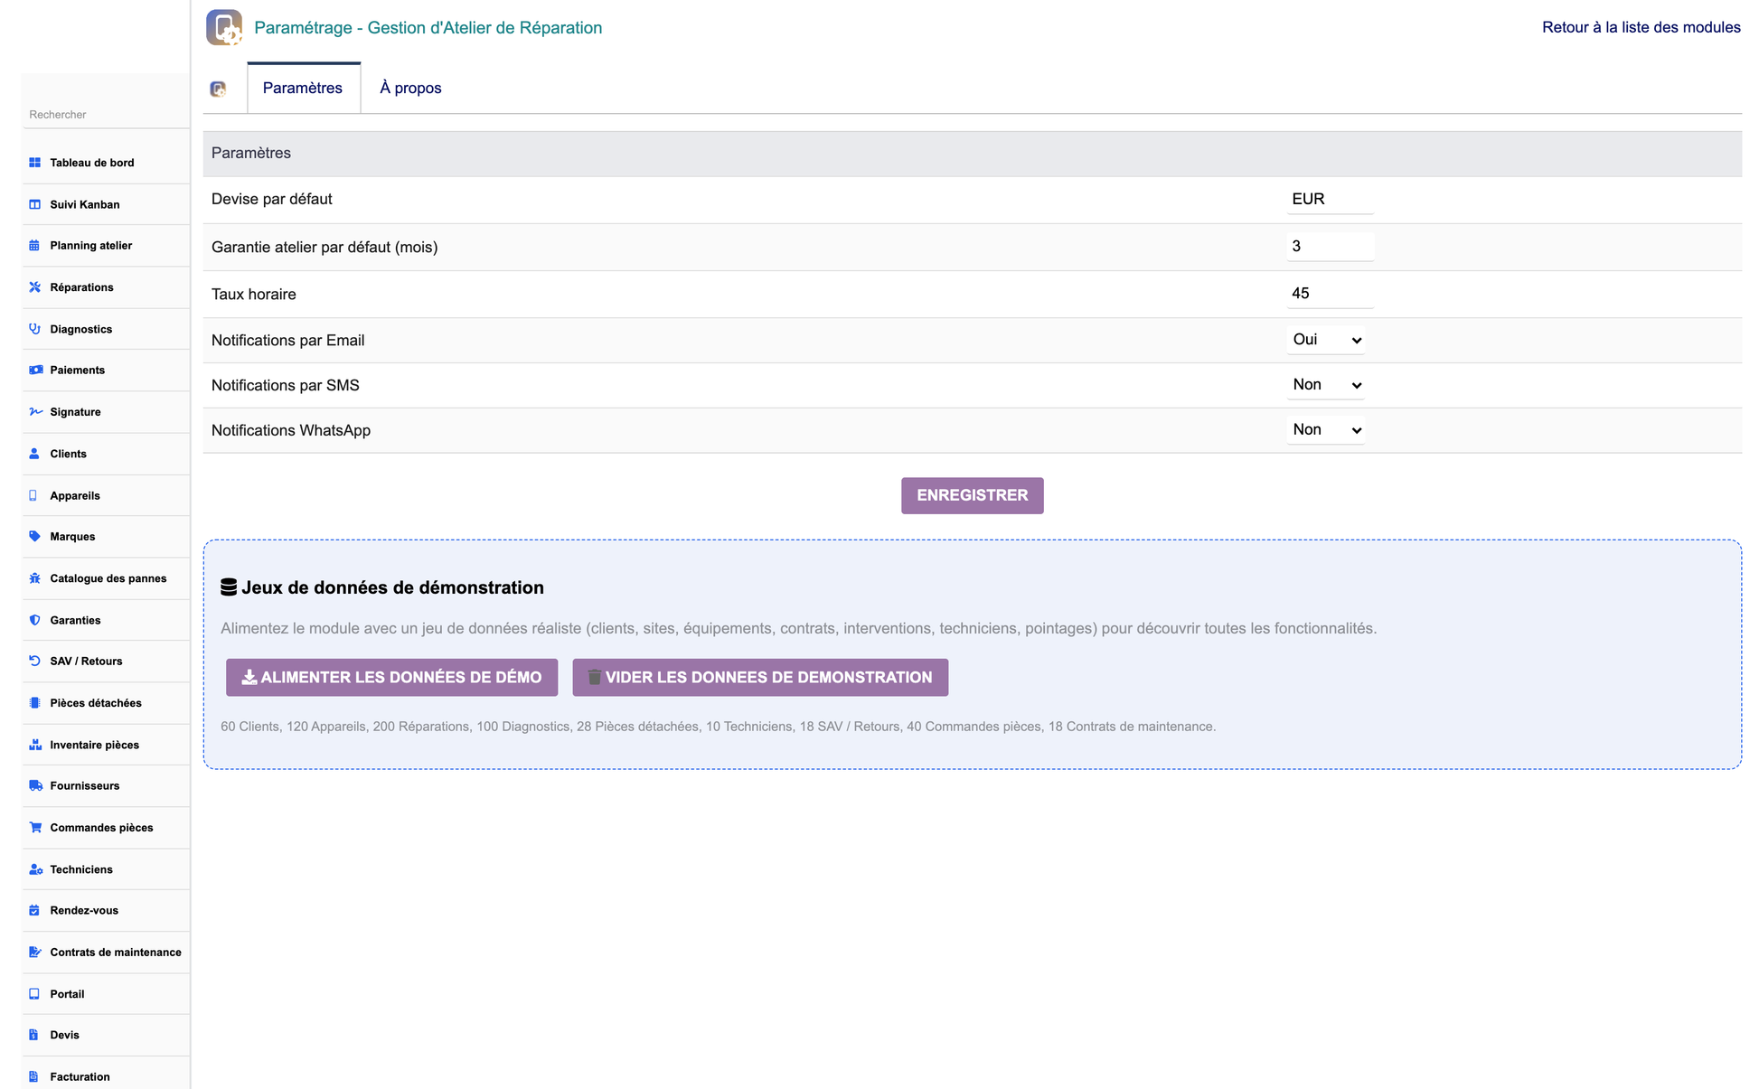Click the Appareils phone icon

pos(33,495)
